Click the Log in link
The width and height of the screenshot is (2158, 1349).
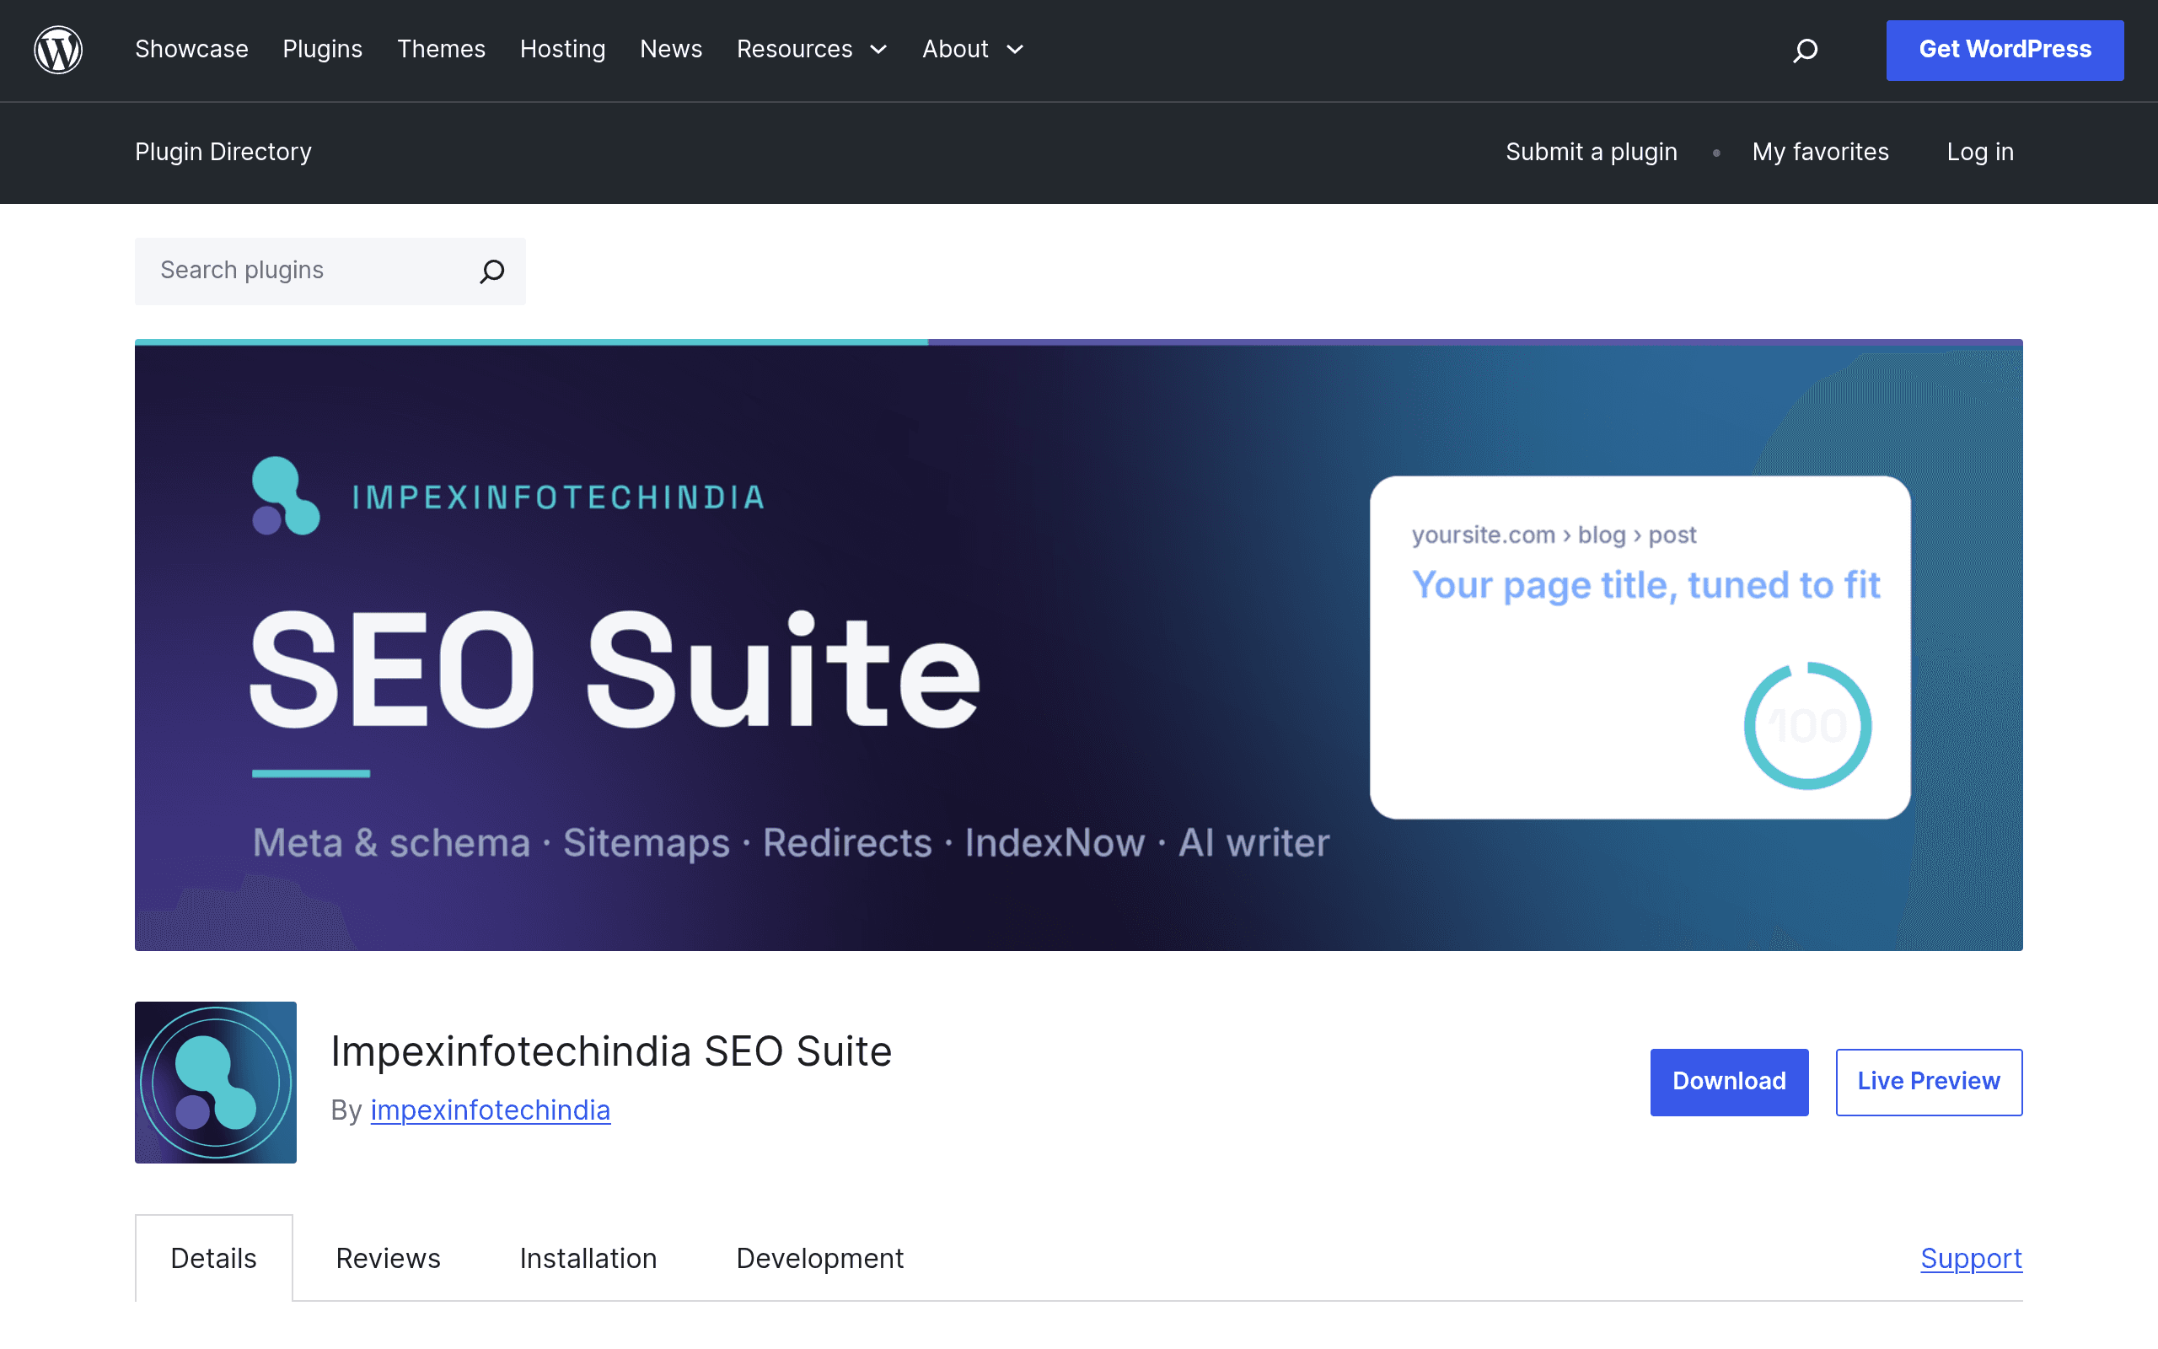tap(1979, 152)
